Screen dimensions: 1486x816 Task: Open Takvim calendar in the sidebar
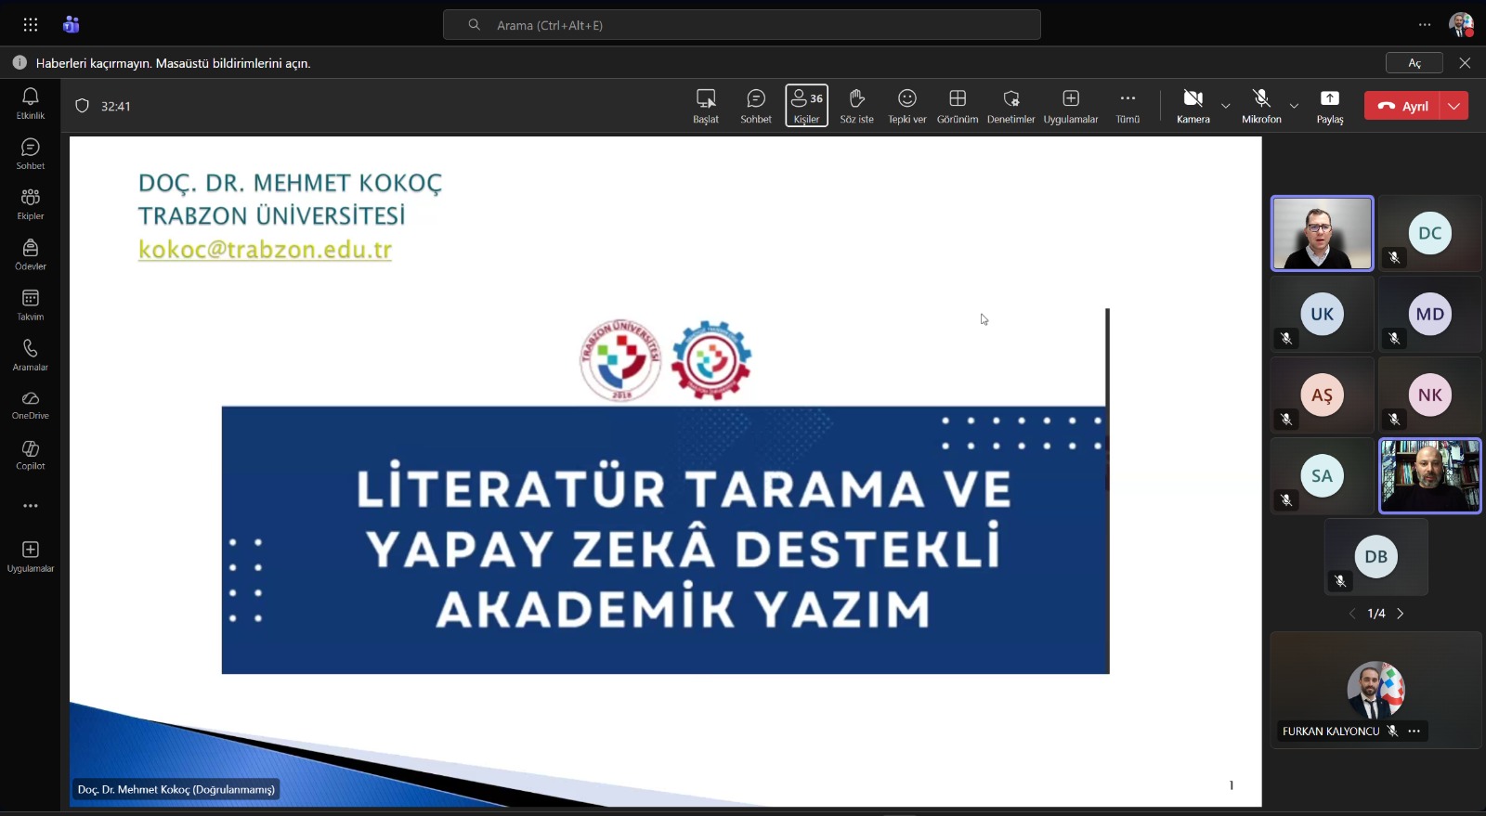pos(31,304)
